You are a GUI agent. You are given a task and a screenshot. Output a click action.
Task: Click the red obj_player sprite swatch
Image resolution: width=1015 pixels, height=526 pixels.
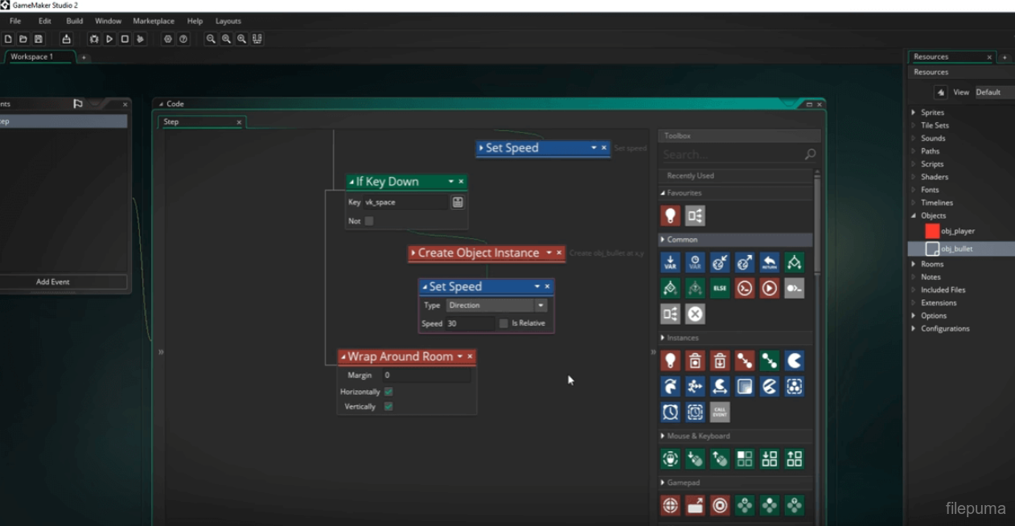click(x=932, y=232)
